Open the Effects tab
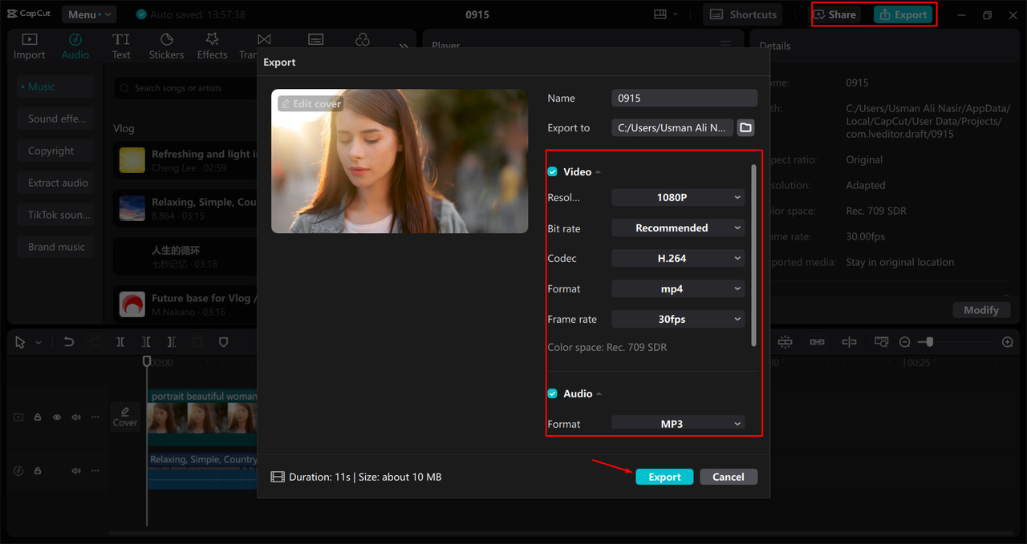This screenshot has height=544, width=1027. click(212, 46)
